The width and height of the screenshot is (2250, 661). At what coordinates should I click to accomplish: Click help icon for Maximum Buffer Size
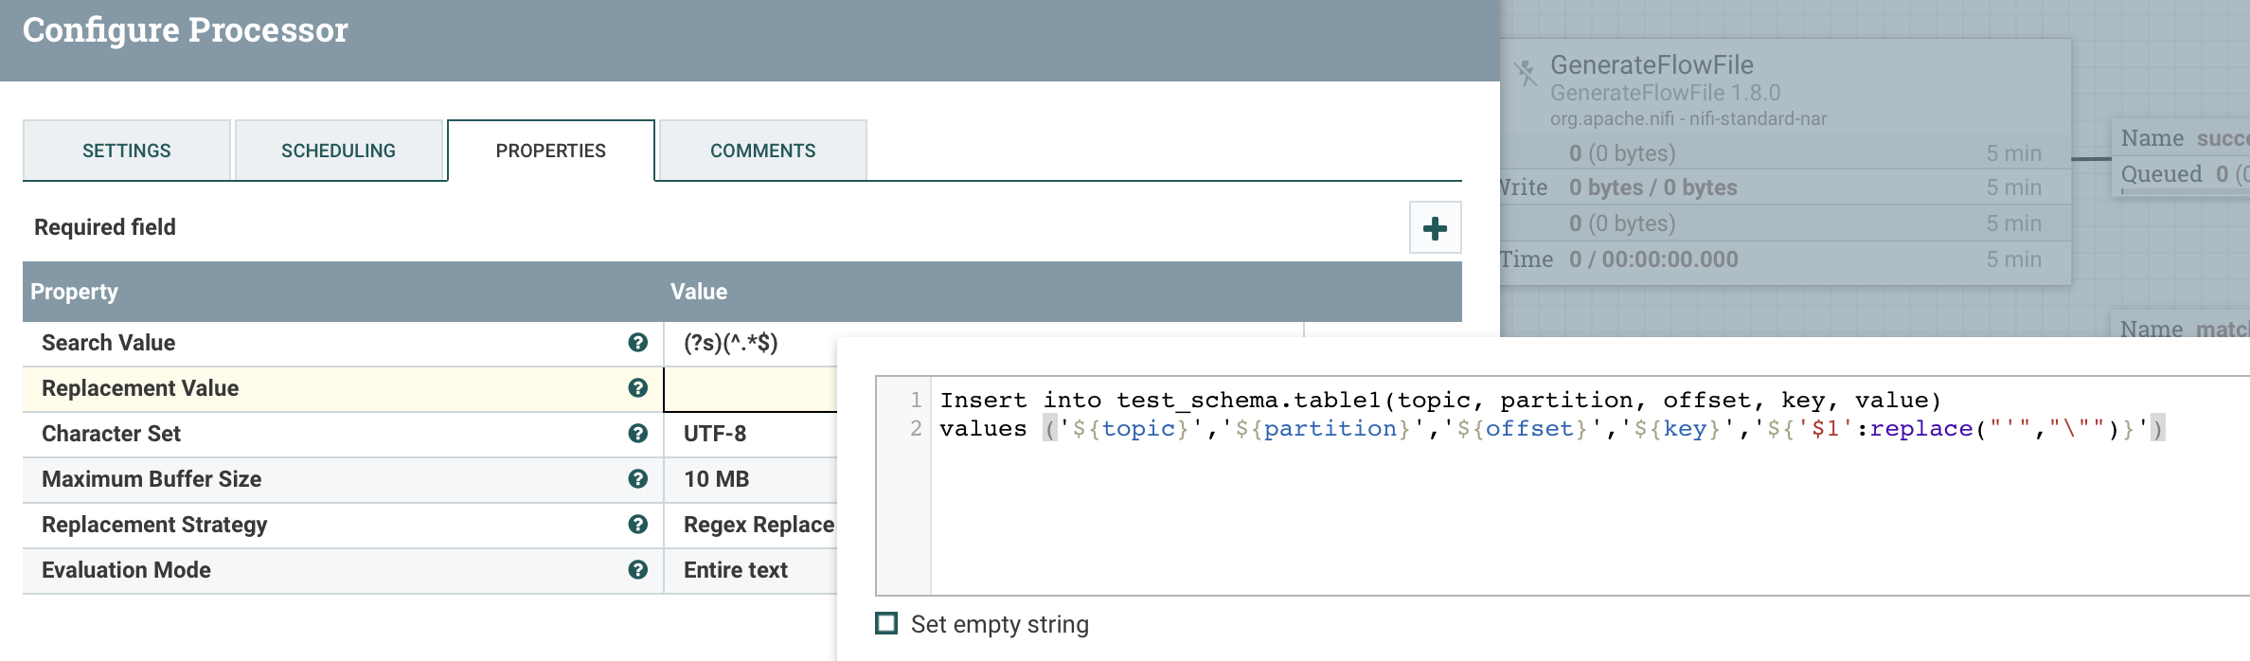(x=638, y=479)
